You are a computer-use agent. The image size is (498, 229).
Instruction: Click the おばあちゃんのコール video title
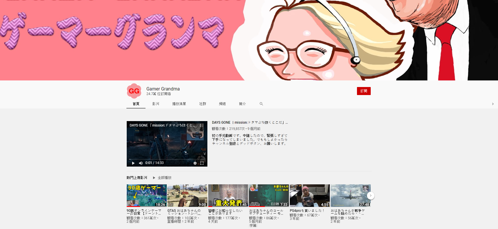point(266,212)
